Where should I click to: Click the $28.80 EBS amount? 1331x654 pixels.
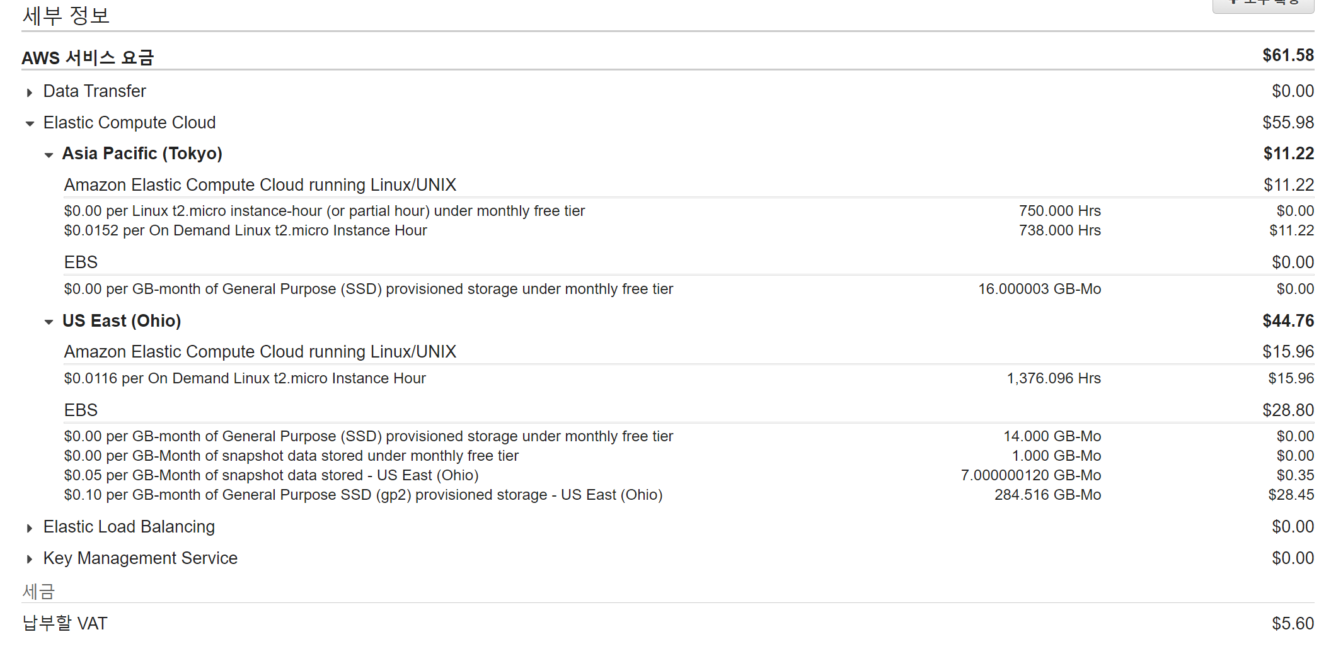click(1288, 410)
